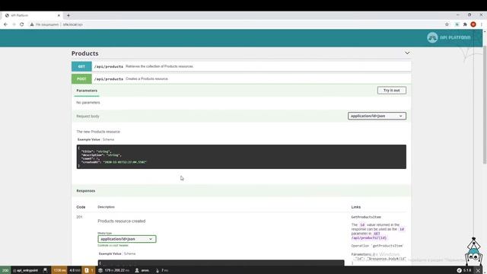Bookmark this page with the star icon
The height and width of the screenshot is (274, 487).
tap(447, 24)
